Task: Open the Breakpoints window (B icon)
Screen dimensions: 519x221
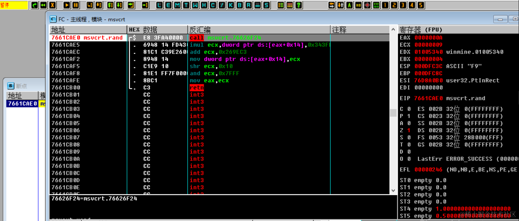Action: 240,5
